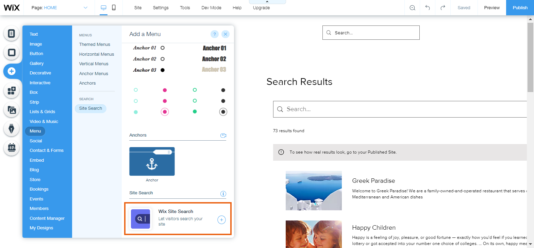Expand the Page HOME dropdown

pos(85,7)
